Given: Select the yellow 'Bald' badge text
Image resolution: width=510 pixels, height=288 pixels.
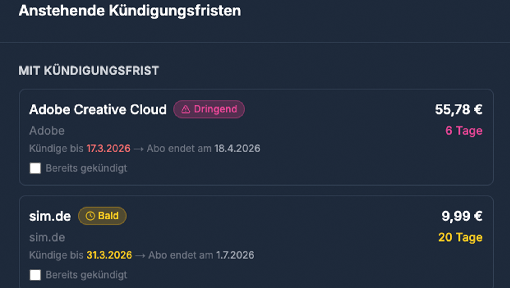Looking at the screenshot, I should click(x=108, y=216).
